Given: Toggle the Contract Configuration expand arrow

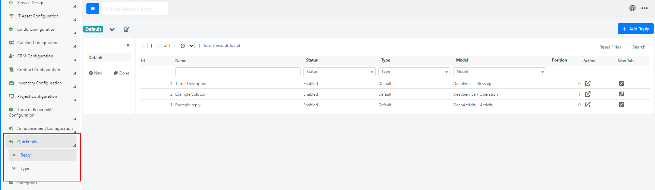Looking at the screenshot, I should coord(74,73).
